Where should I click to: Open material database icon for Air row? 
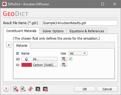64,59
